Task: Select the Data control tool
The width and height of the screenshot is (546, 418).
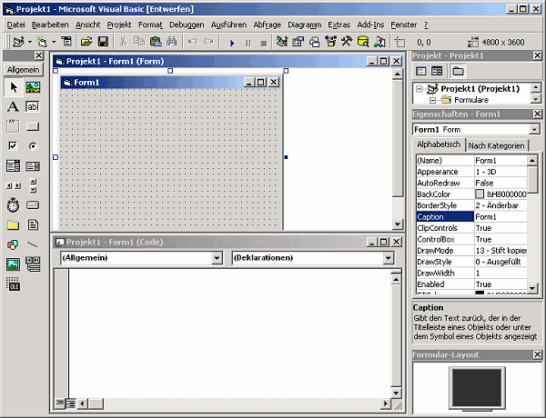Action: 33,264
